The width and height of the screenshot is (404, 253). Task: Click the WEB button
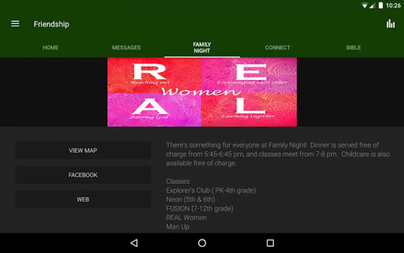83,199
